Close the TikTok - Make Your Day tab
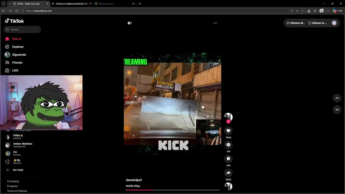 point(47,4)
